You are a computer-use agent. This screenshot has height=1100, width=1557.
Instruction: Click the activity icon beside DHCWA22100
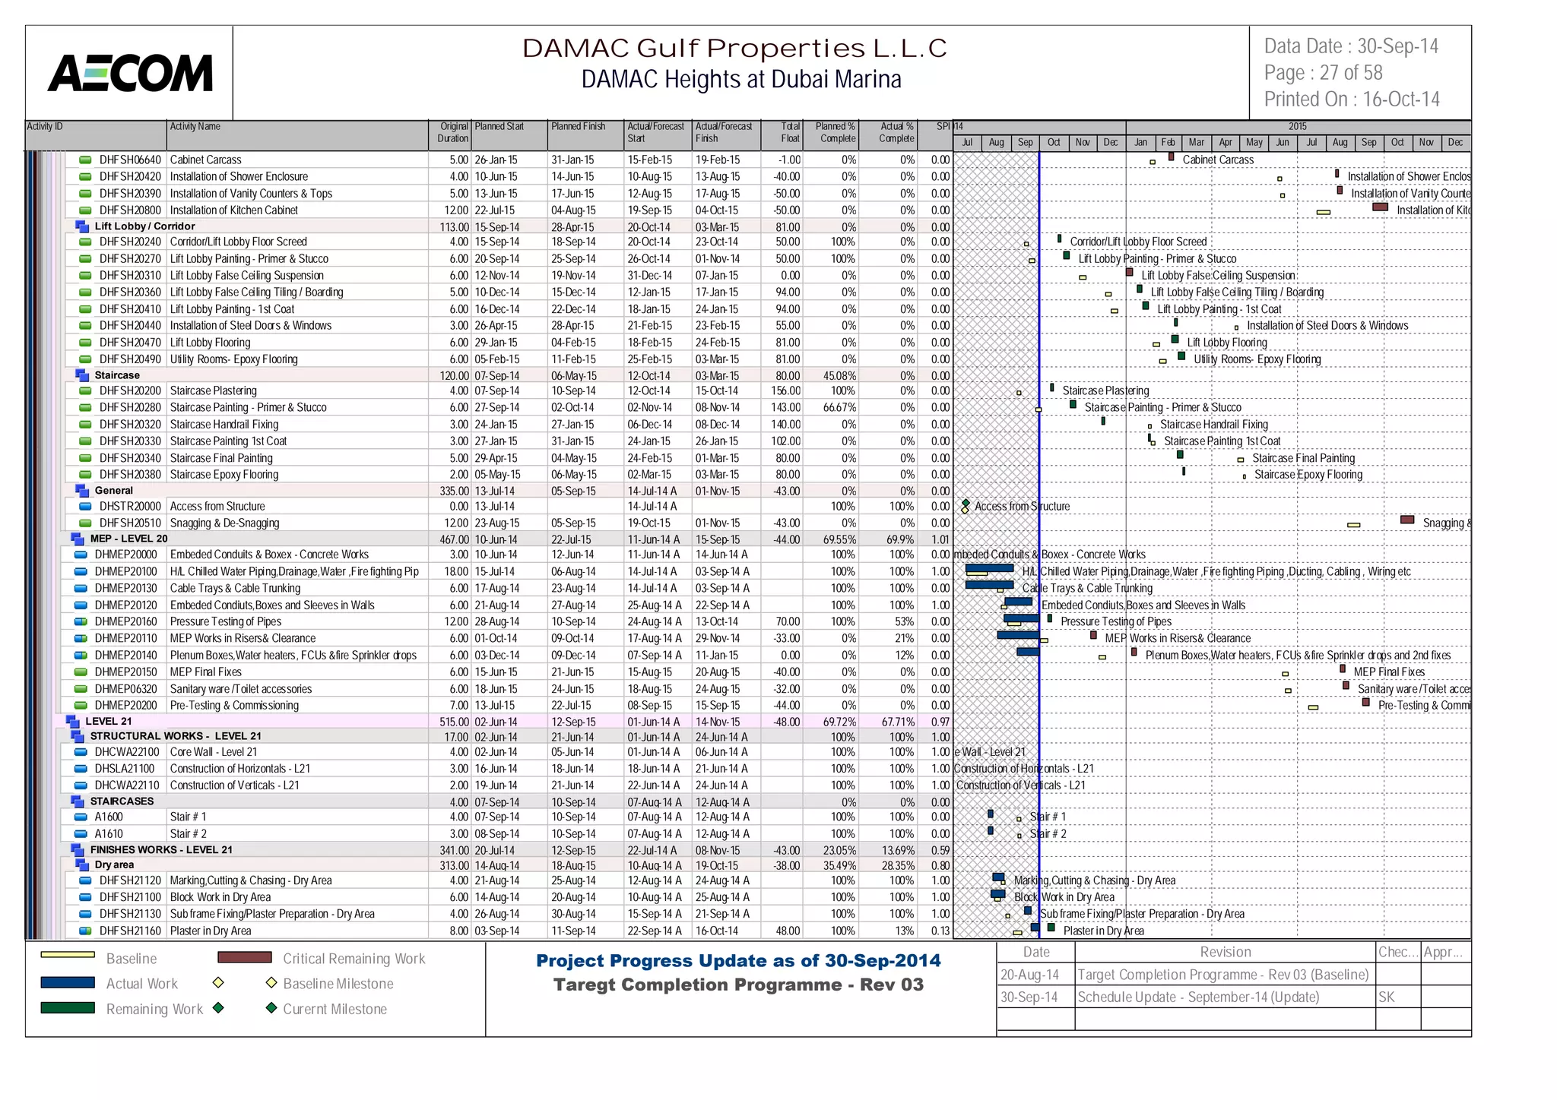[81, 753]
